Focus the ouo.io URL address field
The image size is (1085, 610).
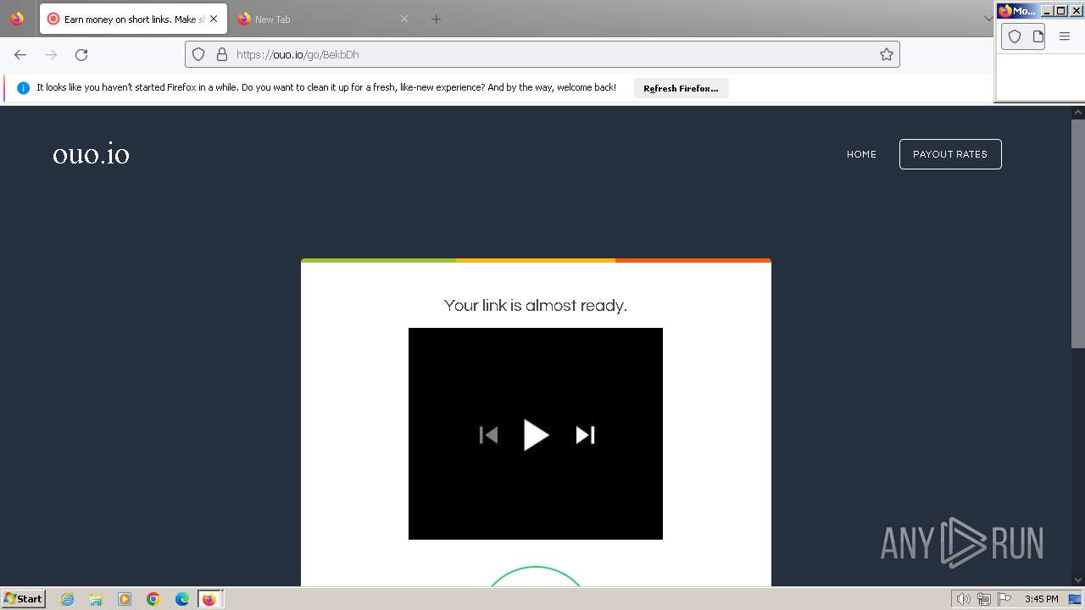coord(542,54)
